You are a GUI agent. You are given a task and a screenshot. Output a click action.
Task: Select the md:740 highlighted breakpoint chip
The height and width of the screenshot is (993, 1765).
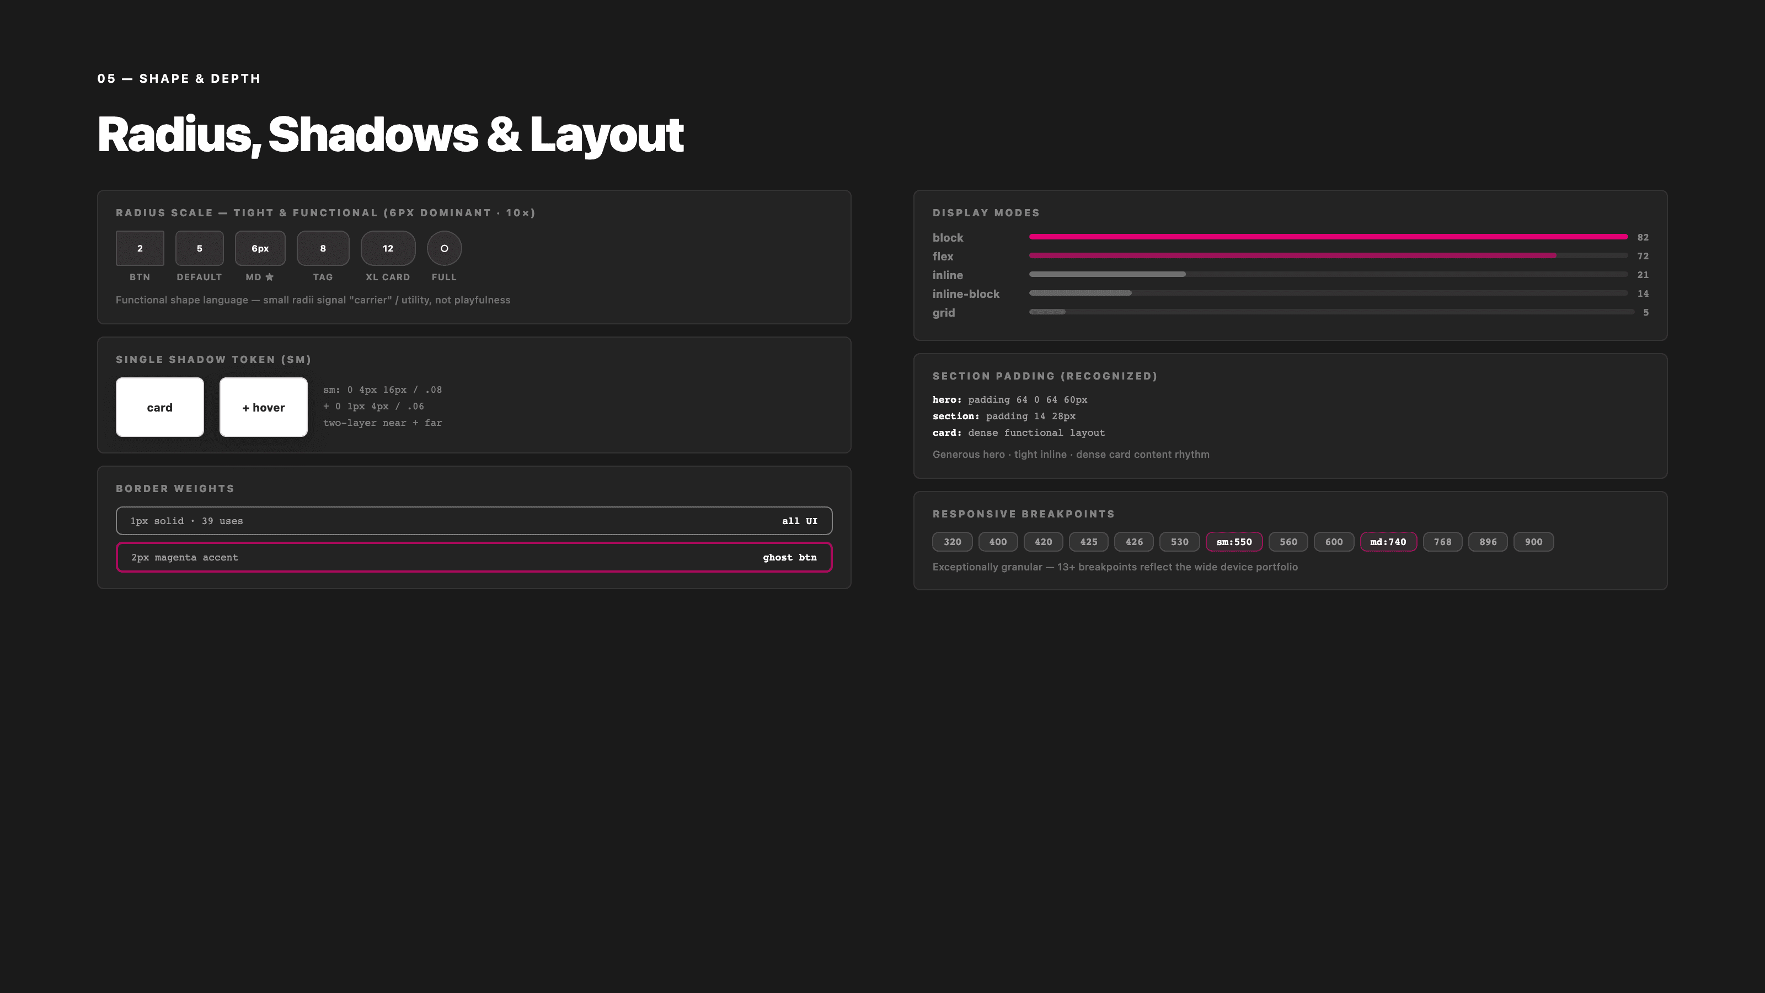pyautogui.click(x=1388, y=542)
